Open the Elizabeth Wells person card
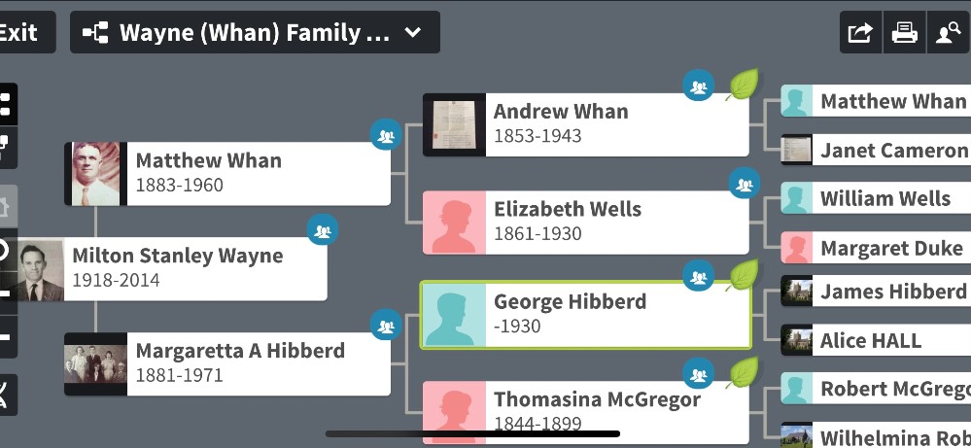Image resolution: width=971 pixels, height=448 pixels. [585, 222]
